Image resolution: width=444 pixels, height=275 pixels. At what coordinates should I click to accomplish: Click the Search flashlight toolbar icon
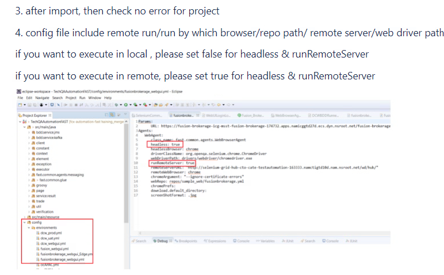click(167, 105)
